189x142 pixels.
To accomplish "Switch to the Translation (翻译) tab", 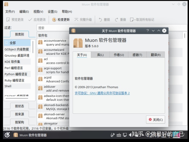I will point(156,55).
